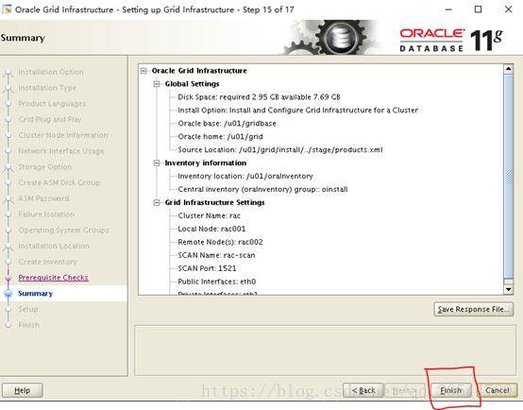Select the Inventory location /u01/oraInventory row
This screenshot has width=523, height=410.
[245, 177]
